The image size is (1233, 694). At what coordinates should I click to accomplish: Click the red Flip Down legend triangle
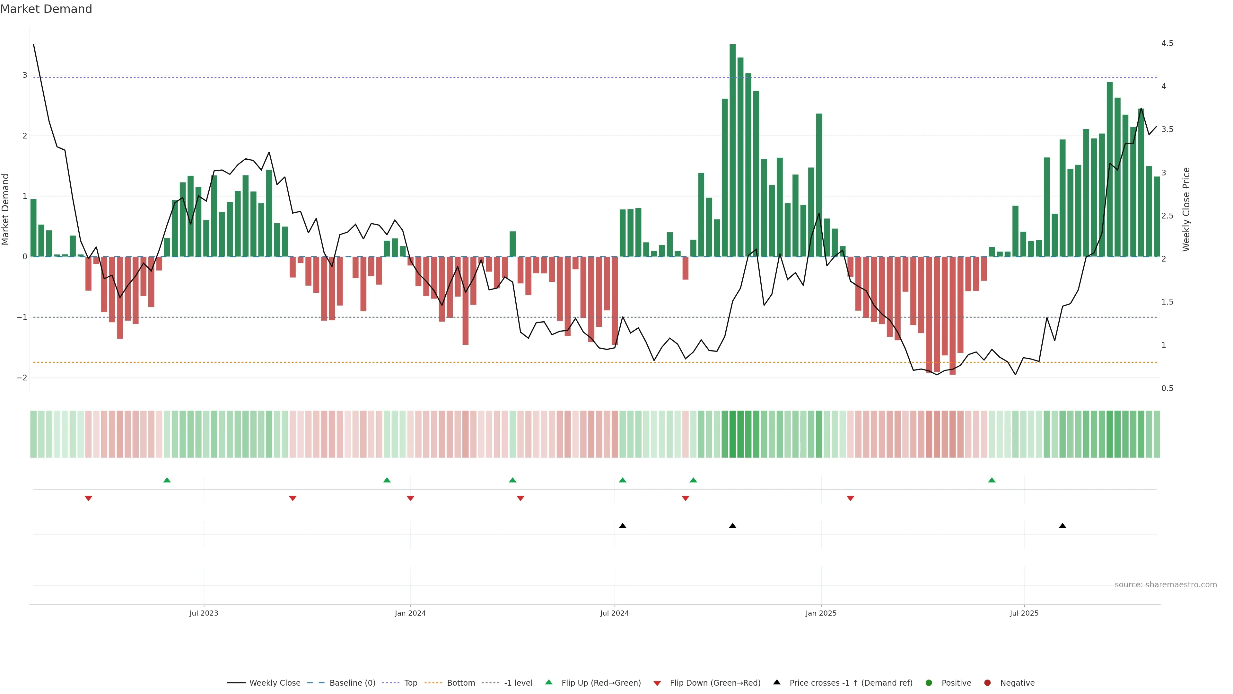[657, 683]
